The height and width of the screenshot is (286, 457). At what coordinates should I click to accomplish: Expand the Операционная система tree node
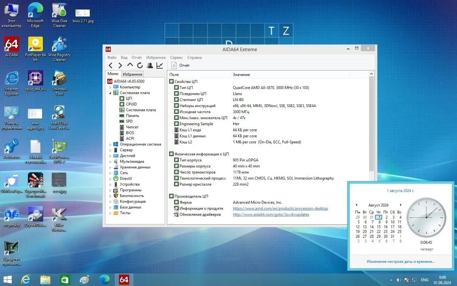click(x=110, y=144)
